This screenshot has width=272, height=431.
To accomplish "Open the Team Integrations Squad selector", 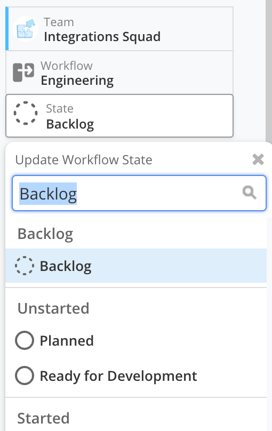I will click(x=119, y=29).
